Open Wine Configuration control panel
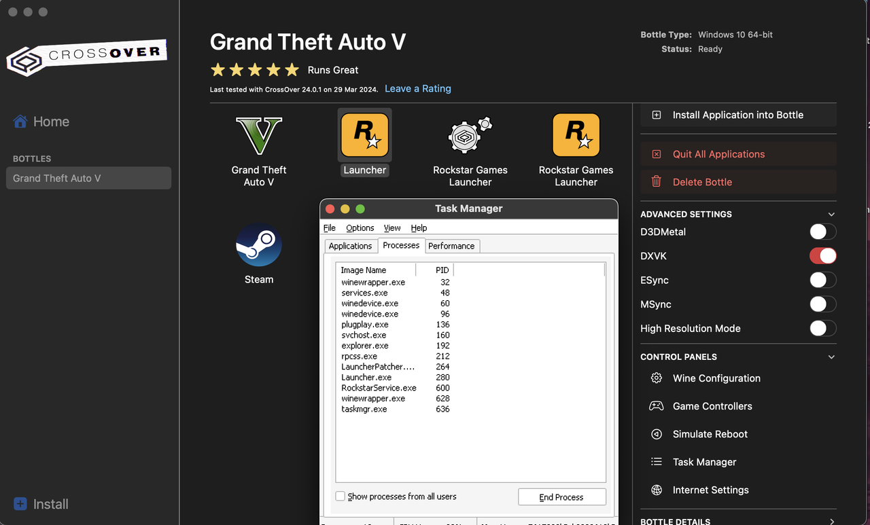This screenshot has height=525, width=870. 716,378
